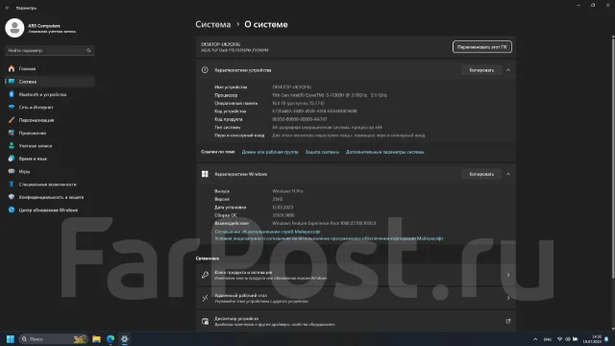The width and height of the screenshot is (615, 346).
Task: Click the volume tray icon
Action: tap(568, 339)
